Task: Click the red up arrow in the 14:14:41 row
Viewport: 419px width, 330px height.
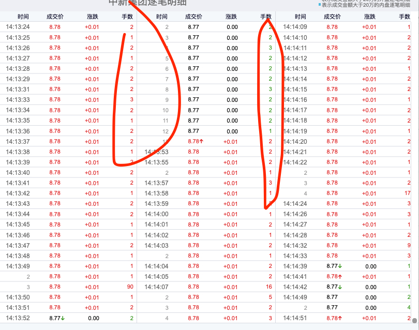Action: pos(340,277)
